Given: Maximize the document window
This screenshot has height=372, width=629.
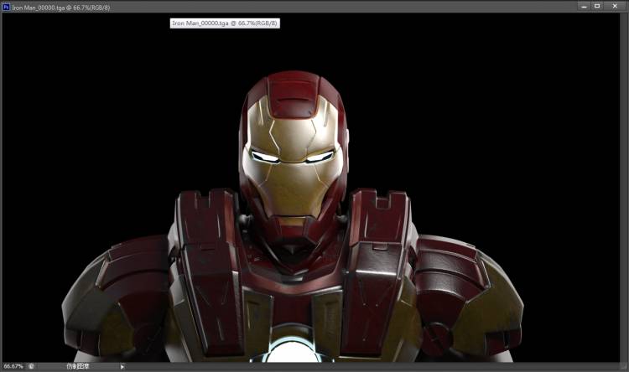Looking at the screenshot, I should click(x=597, y=6).
